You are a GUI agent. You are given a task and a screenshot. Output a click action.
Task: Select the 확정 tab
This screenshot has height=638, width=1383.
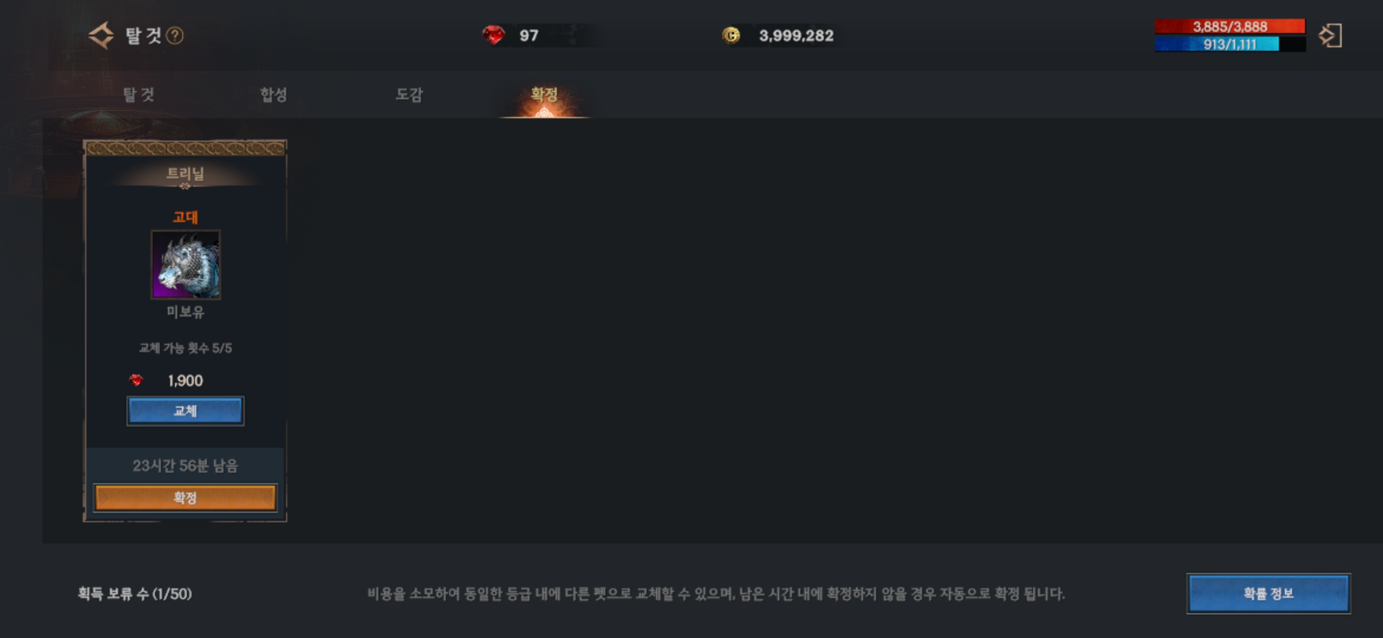[x=544, y=95]
